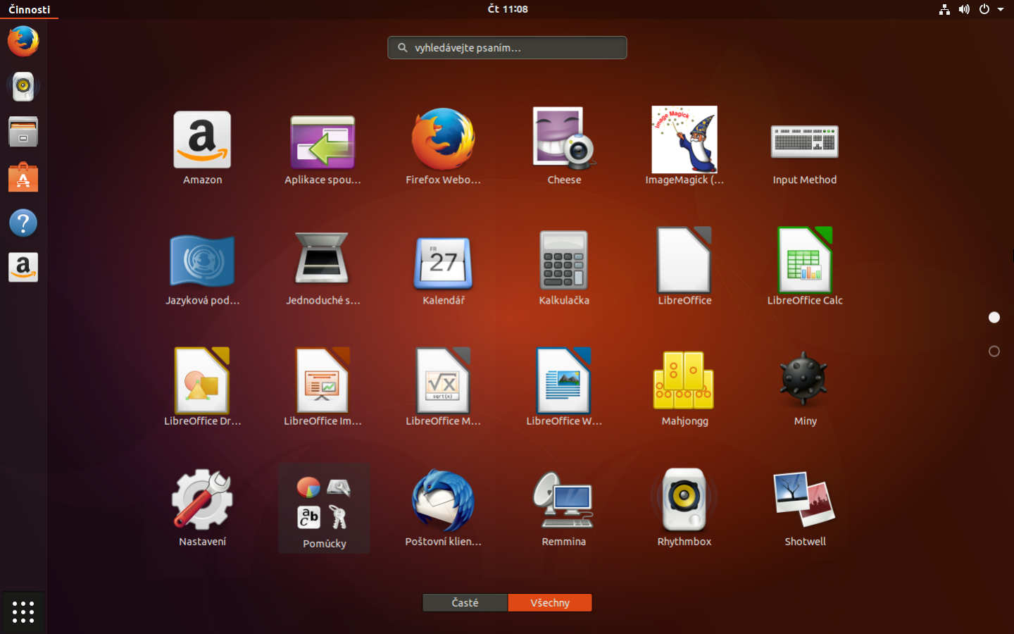This screenshot has width=1014, height=634.
Task: Open Rhythmbox from the dock
Action: [23, 87]
